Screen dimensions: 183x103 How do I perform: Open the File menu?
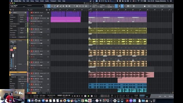coord(24,1)
